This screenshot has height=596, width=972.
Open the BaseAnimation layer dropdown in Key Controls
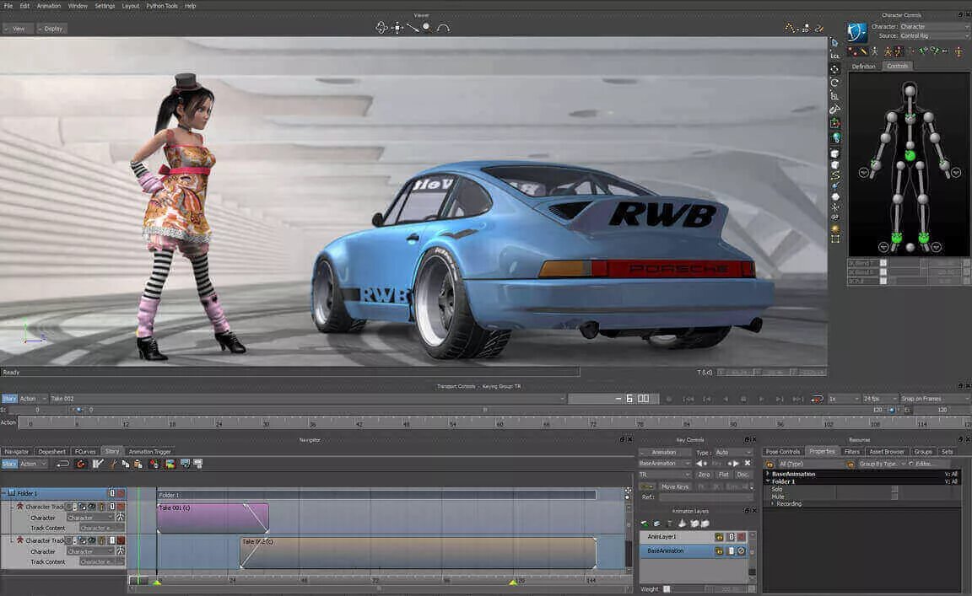(665, 464)
